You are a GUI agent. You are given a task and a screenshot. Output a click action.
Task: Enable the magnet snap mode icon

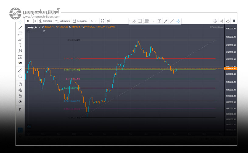pyautogui.click(x=20, y=84)
